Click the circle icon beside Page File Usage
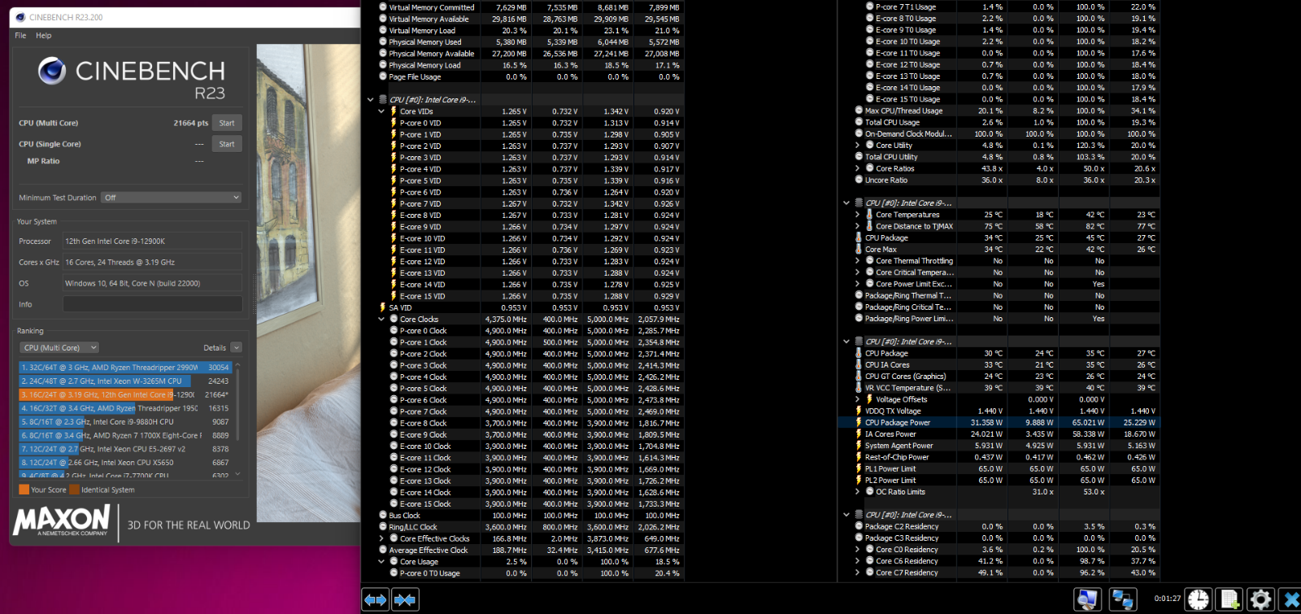 click(382, 77)
